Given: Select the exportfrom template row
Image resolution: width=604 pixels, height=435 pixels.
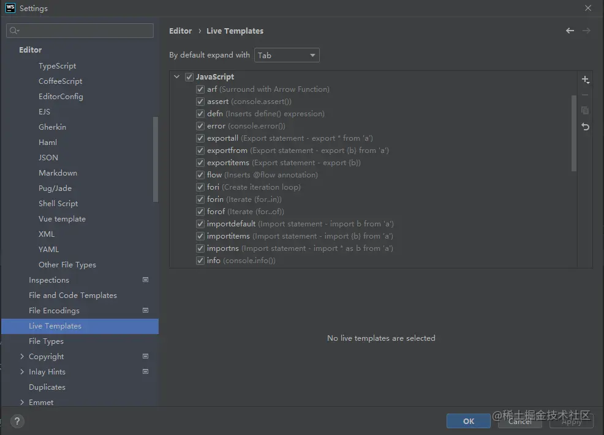Looking at the screenshot, I should 298,151.
